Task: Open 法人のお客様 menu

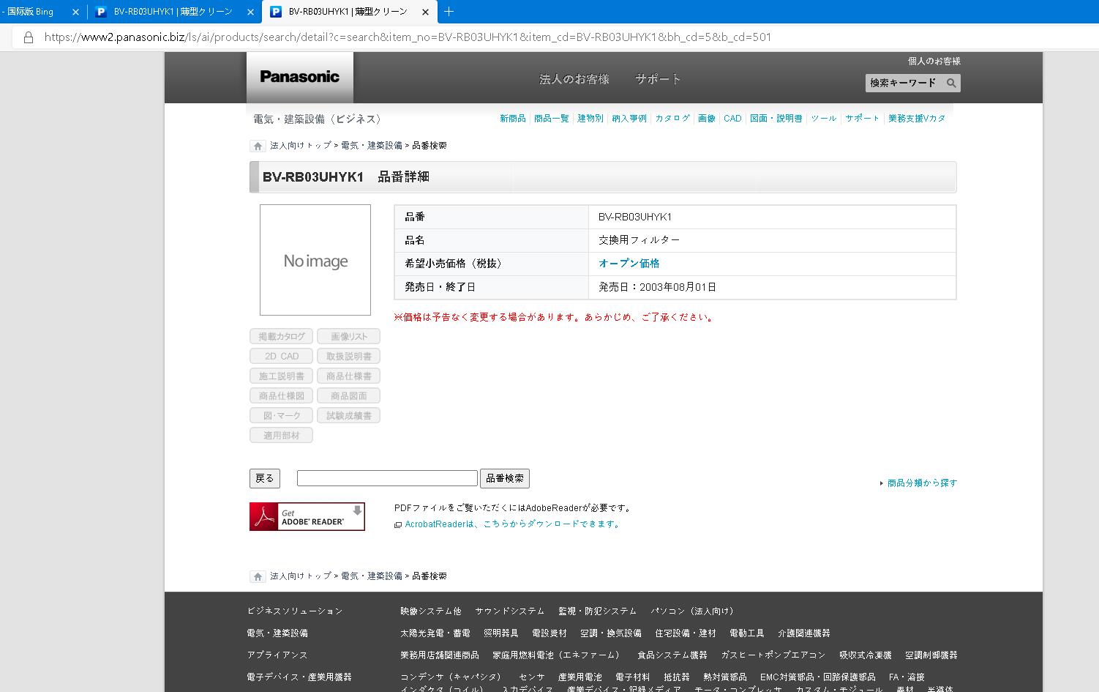Action: coord(574,79)
